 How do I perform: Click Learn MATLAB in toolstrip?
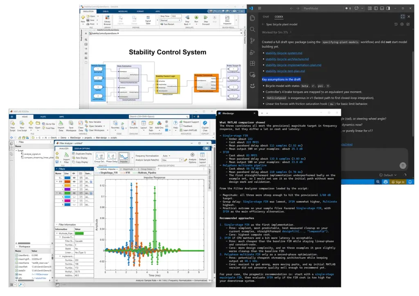tap(188, 130)
